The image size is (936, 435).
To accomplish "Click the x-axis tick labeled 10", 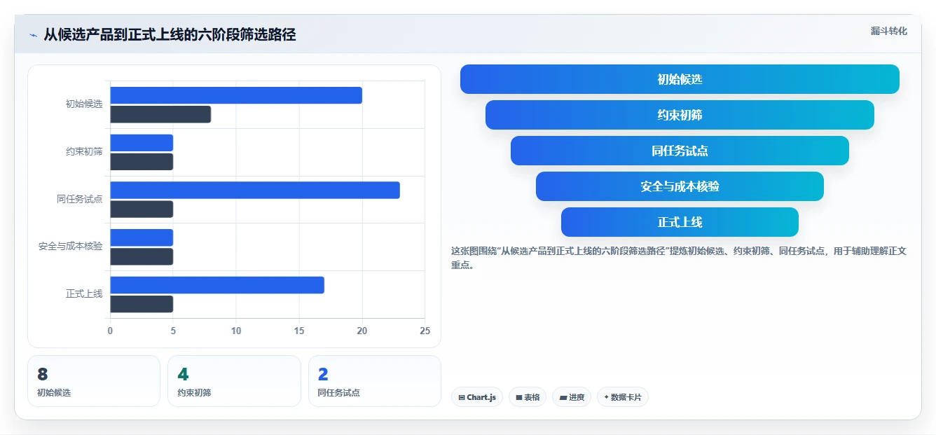I will (x=236, y=331).
